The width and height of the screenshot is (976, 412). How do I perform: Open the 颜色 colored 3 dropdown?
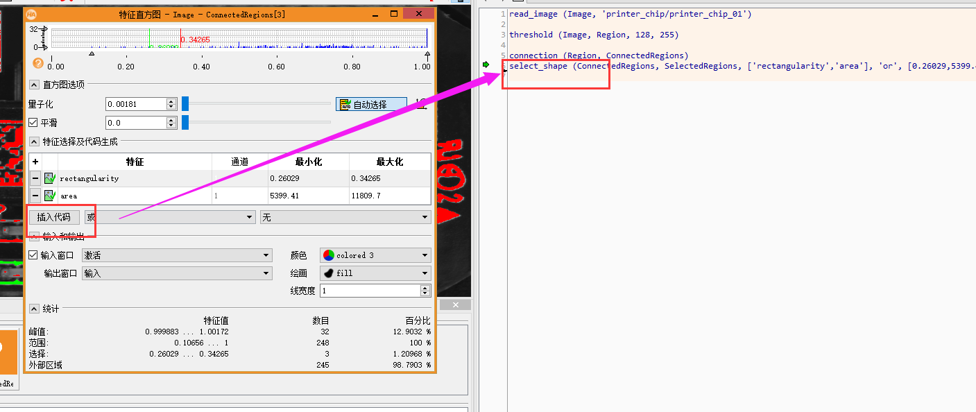pyautogui.click(x=374, y=255)
